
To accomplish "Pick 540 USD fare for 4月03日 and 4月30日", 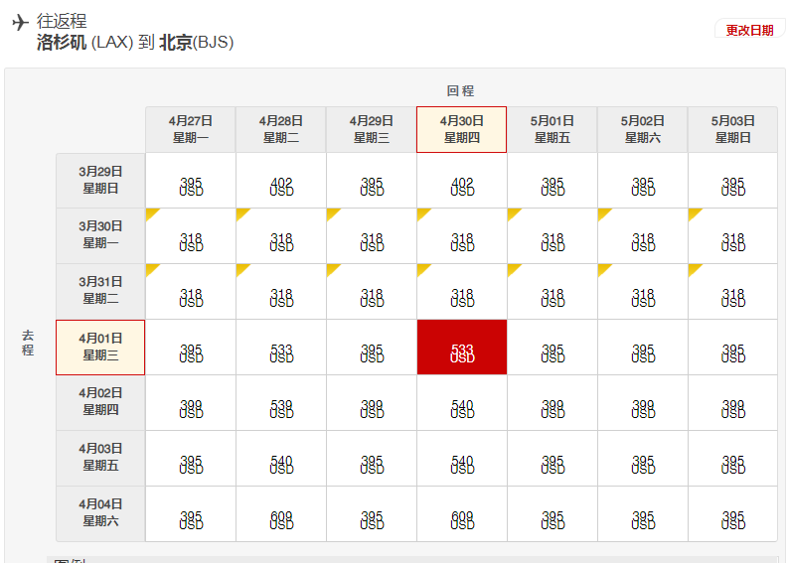I will (462, 459).
